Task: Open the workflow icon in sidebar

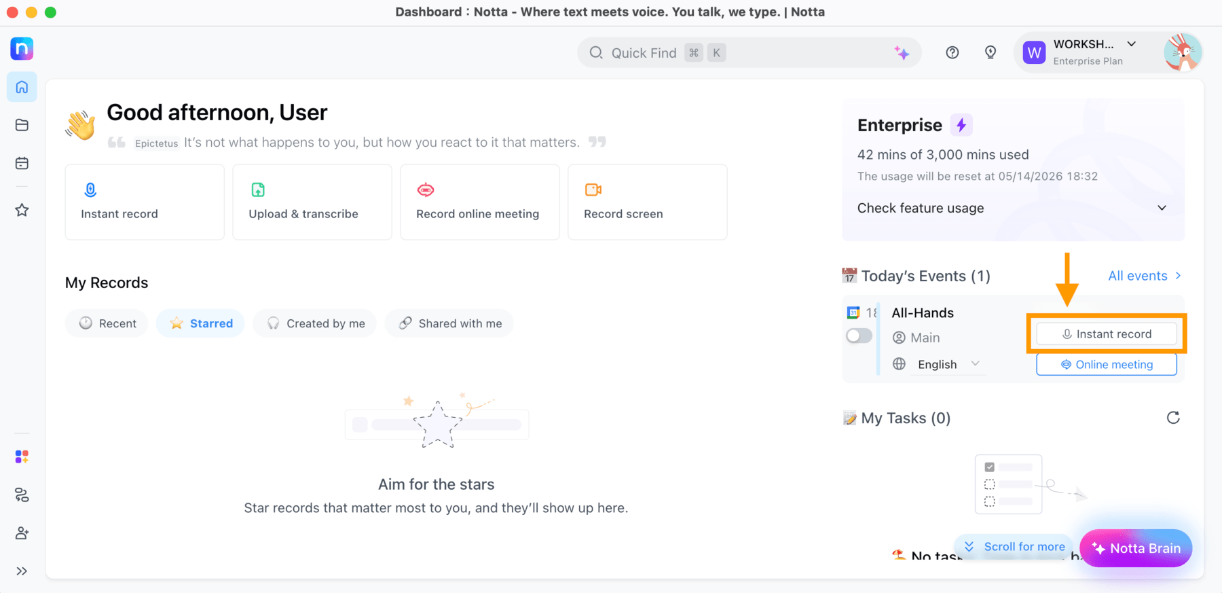Action: (x=22, y=495)
